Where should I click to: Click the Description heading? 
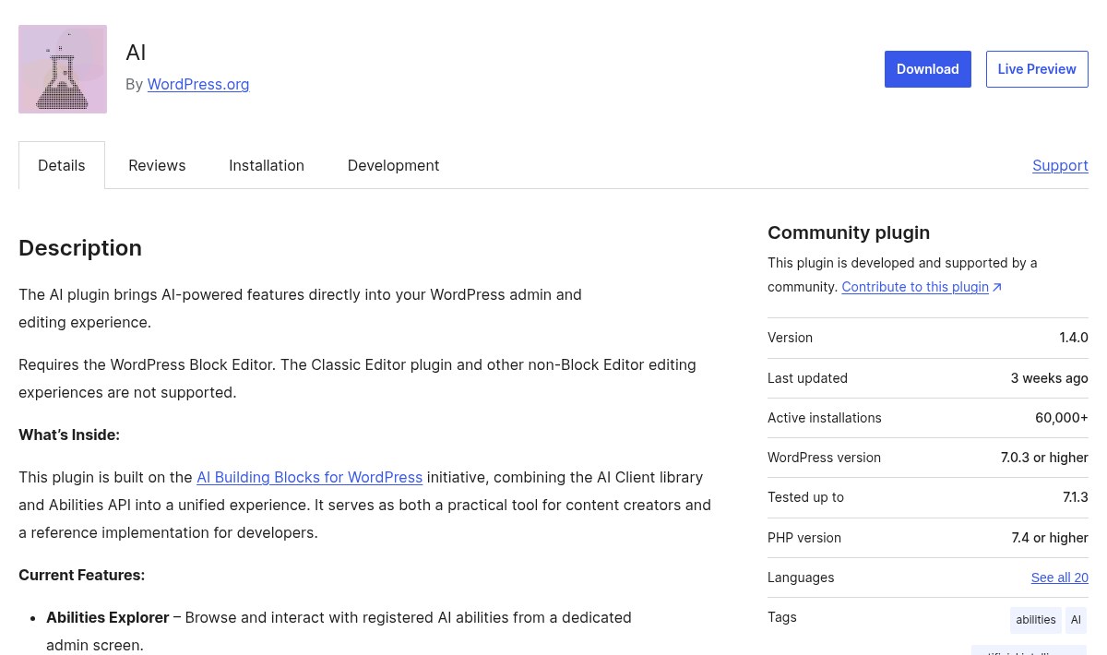click(80, 248)
